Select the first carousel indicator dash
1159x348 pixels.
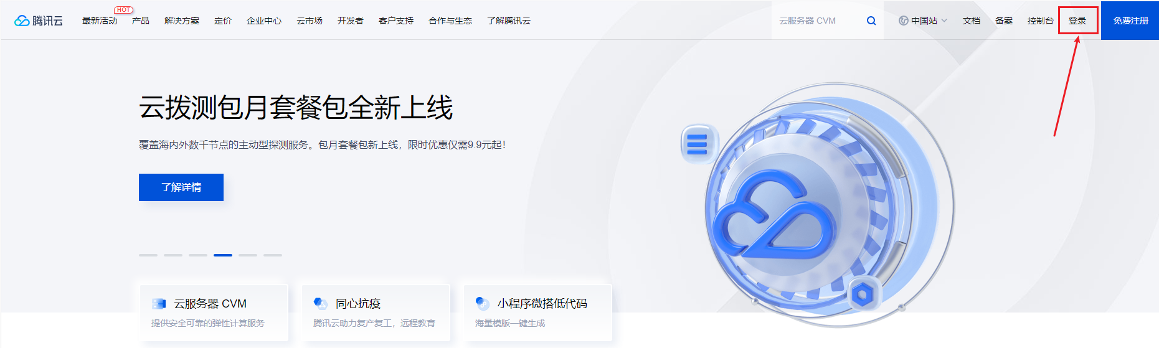[x=148, y=255]
